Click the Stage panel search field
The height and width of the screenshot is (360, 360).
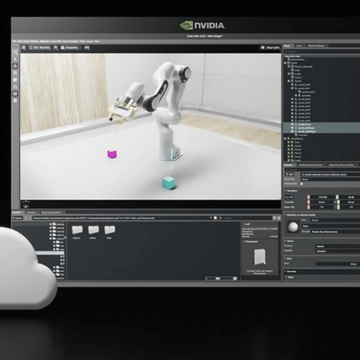321,52
